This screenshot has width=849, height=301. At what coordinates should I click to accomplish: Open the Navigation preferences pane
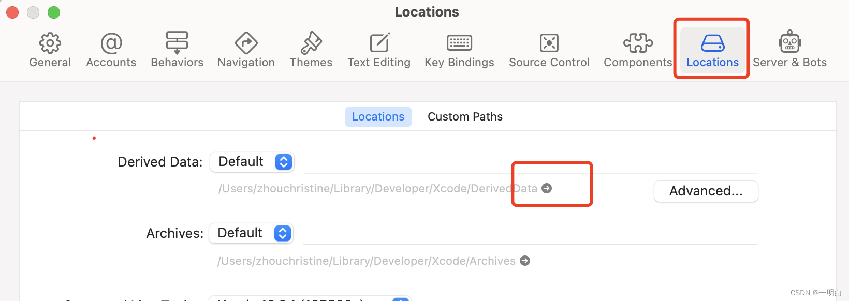tap(246, 50)
